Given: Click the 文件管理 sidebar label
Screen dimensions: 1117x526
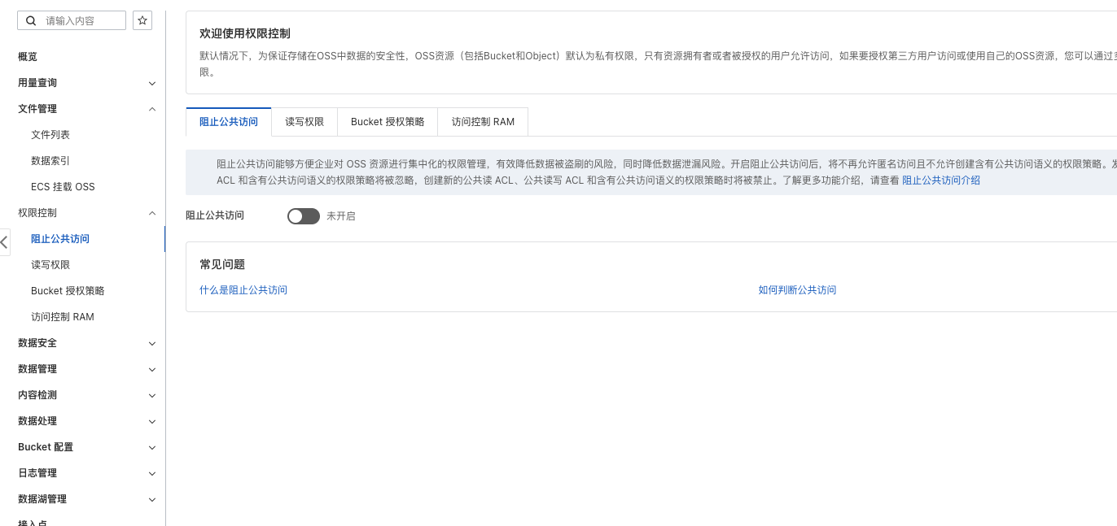Looking at the screenshot, I should 37,109.
